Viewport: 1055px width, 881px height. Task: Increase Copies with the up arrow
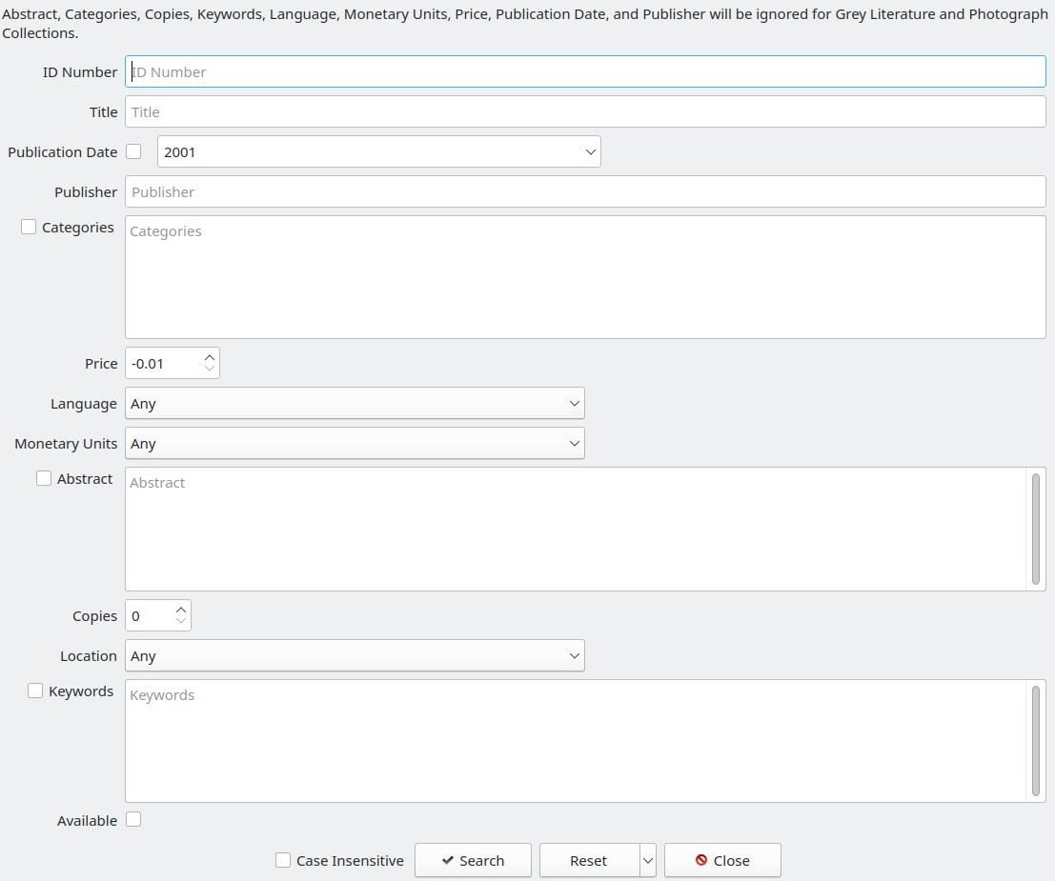[181, 610]
